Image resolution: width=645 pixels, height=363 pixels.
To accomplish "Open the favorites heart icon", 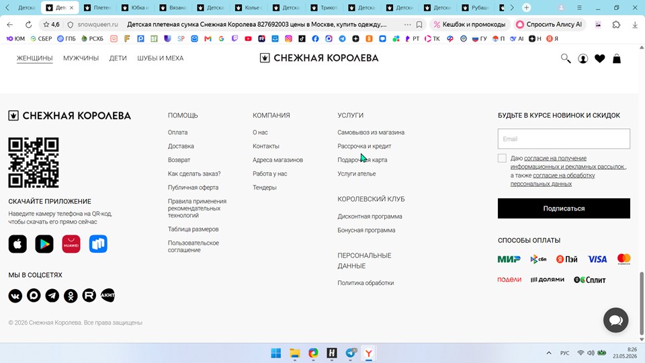I will (x=600, y=58).
